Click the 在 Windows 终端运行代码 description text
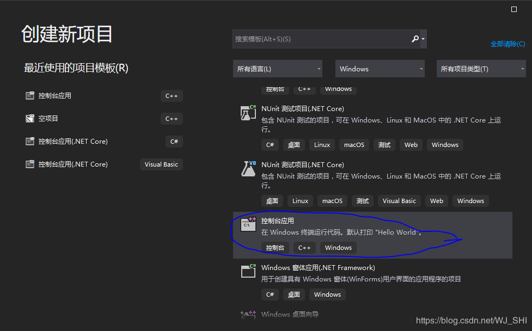Screen dimensions: 532x331 341,232
